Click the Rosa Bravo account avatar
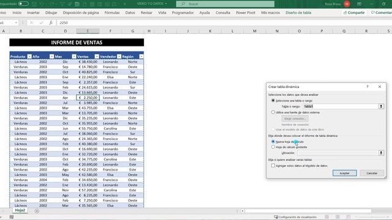392x220 pixels. (347, 4)
